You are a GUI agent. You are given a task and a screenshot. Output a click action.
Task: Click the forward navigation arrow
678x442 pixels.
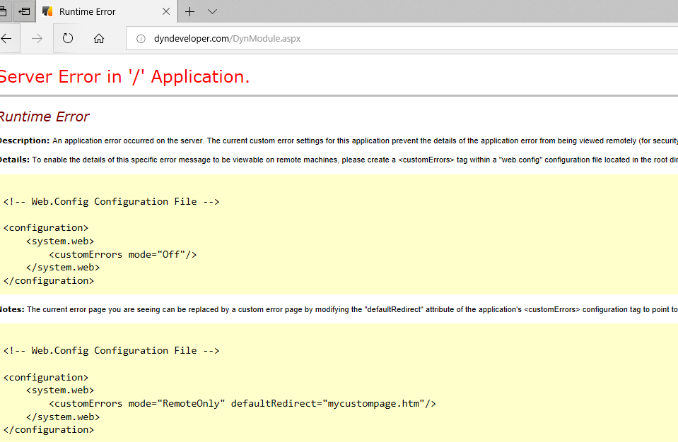pyautogui.click(x=37, y=38)
